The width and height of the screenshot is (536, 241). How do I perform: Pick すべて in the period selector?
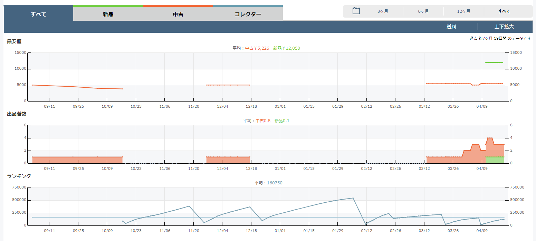tap(504, 11)
